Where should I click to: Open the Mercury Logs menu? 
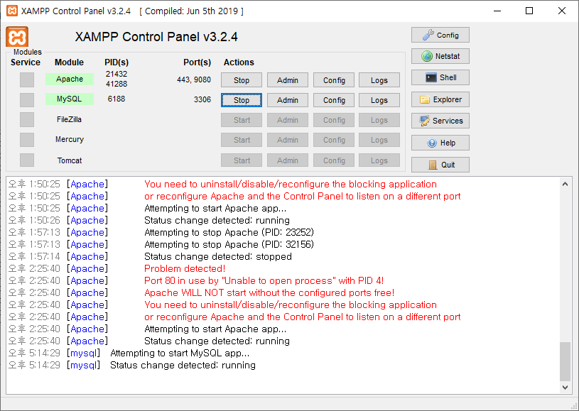pyautogui.click(x=379, y=140)
